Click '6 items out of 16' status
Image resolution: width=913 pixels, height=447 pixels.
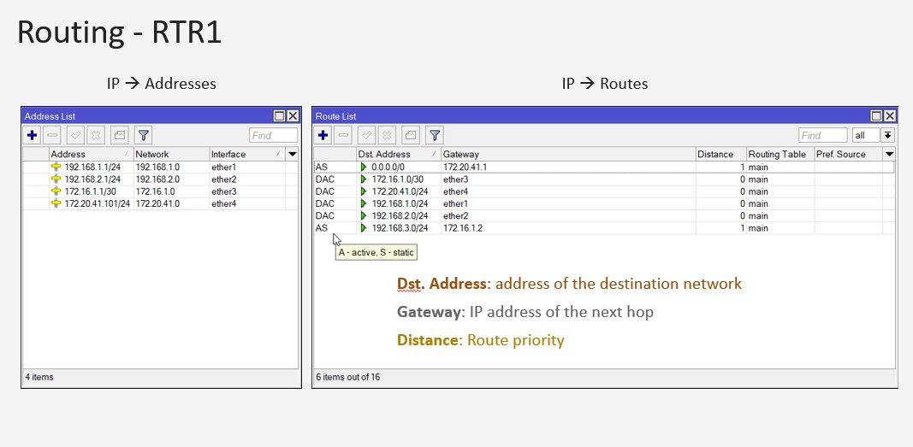tap(347, 377)
